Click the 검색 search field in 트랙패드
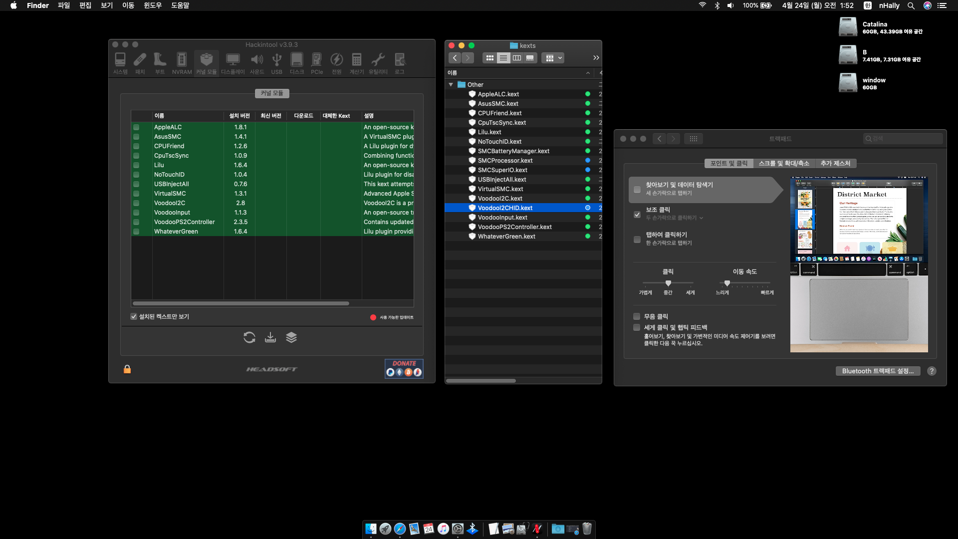958x539 pixels. (903, 139)
